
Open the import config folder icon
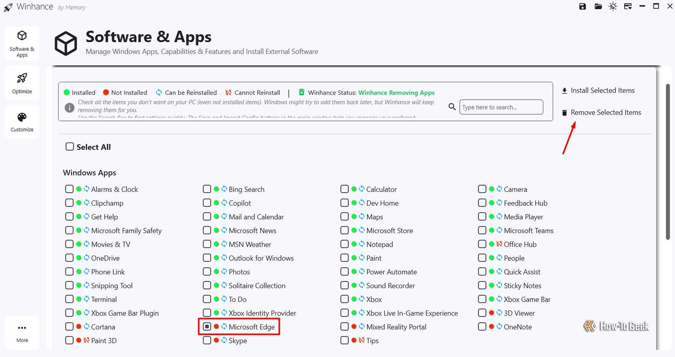(598, 7)
